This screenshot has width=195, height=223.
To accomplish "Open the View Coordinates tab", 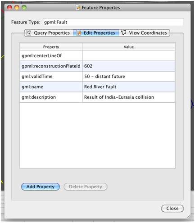I will pos(145,33).
